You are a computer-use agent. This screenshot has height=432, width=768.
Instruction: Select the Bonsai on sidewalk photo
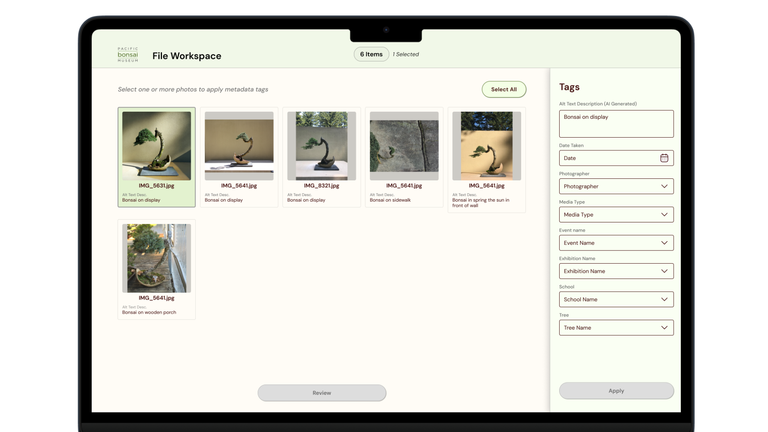404,146
